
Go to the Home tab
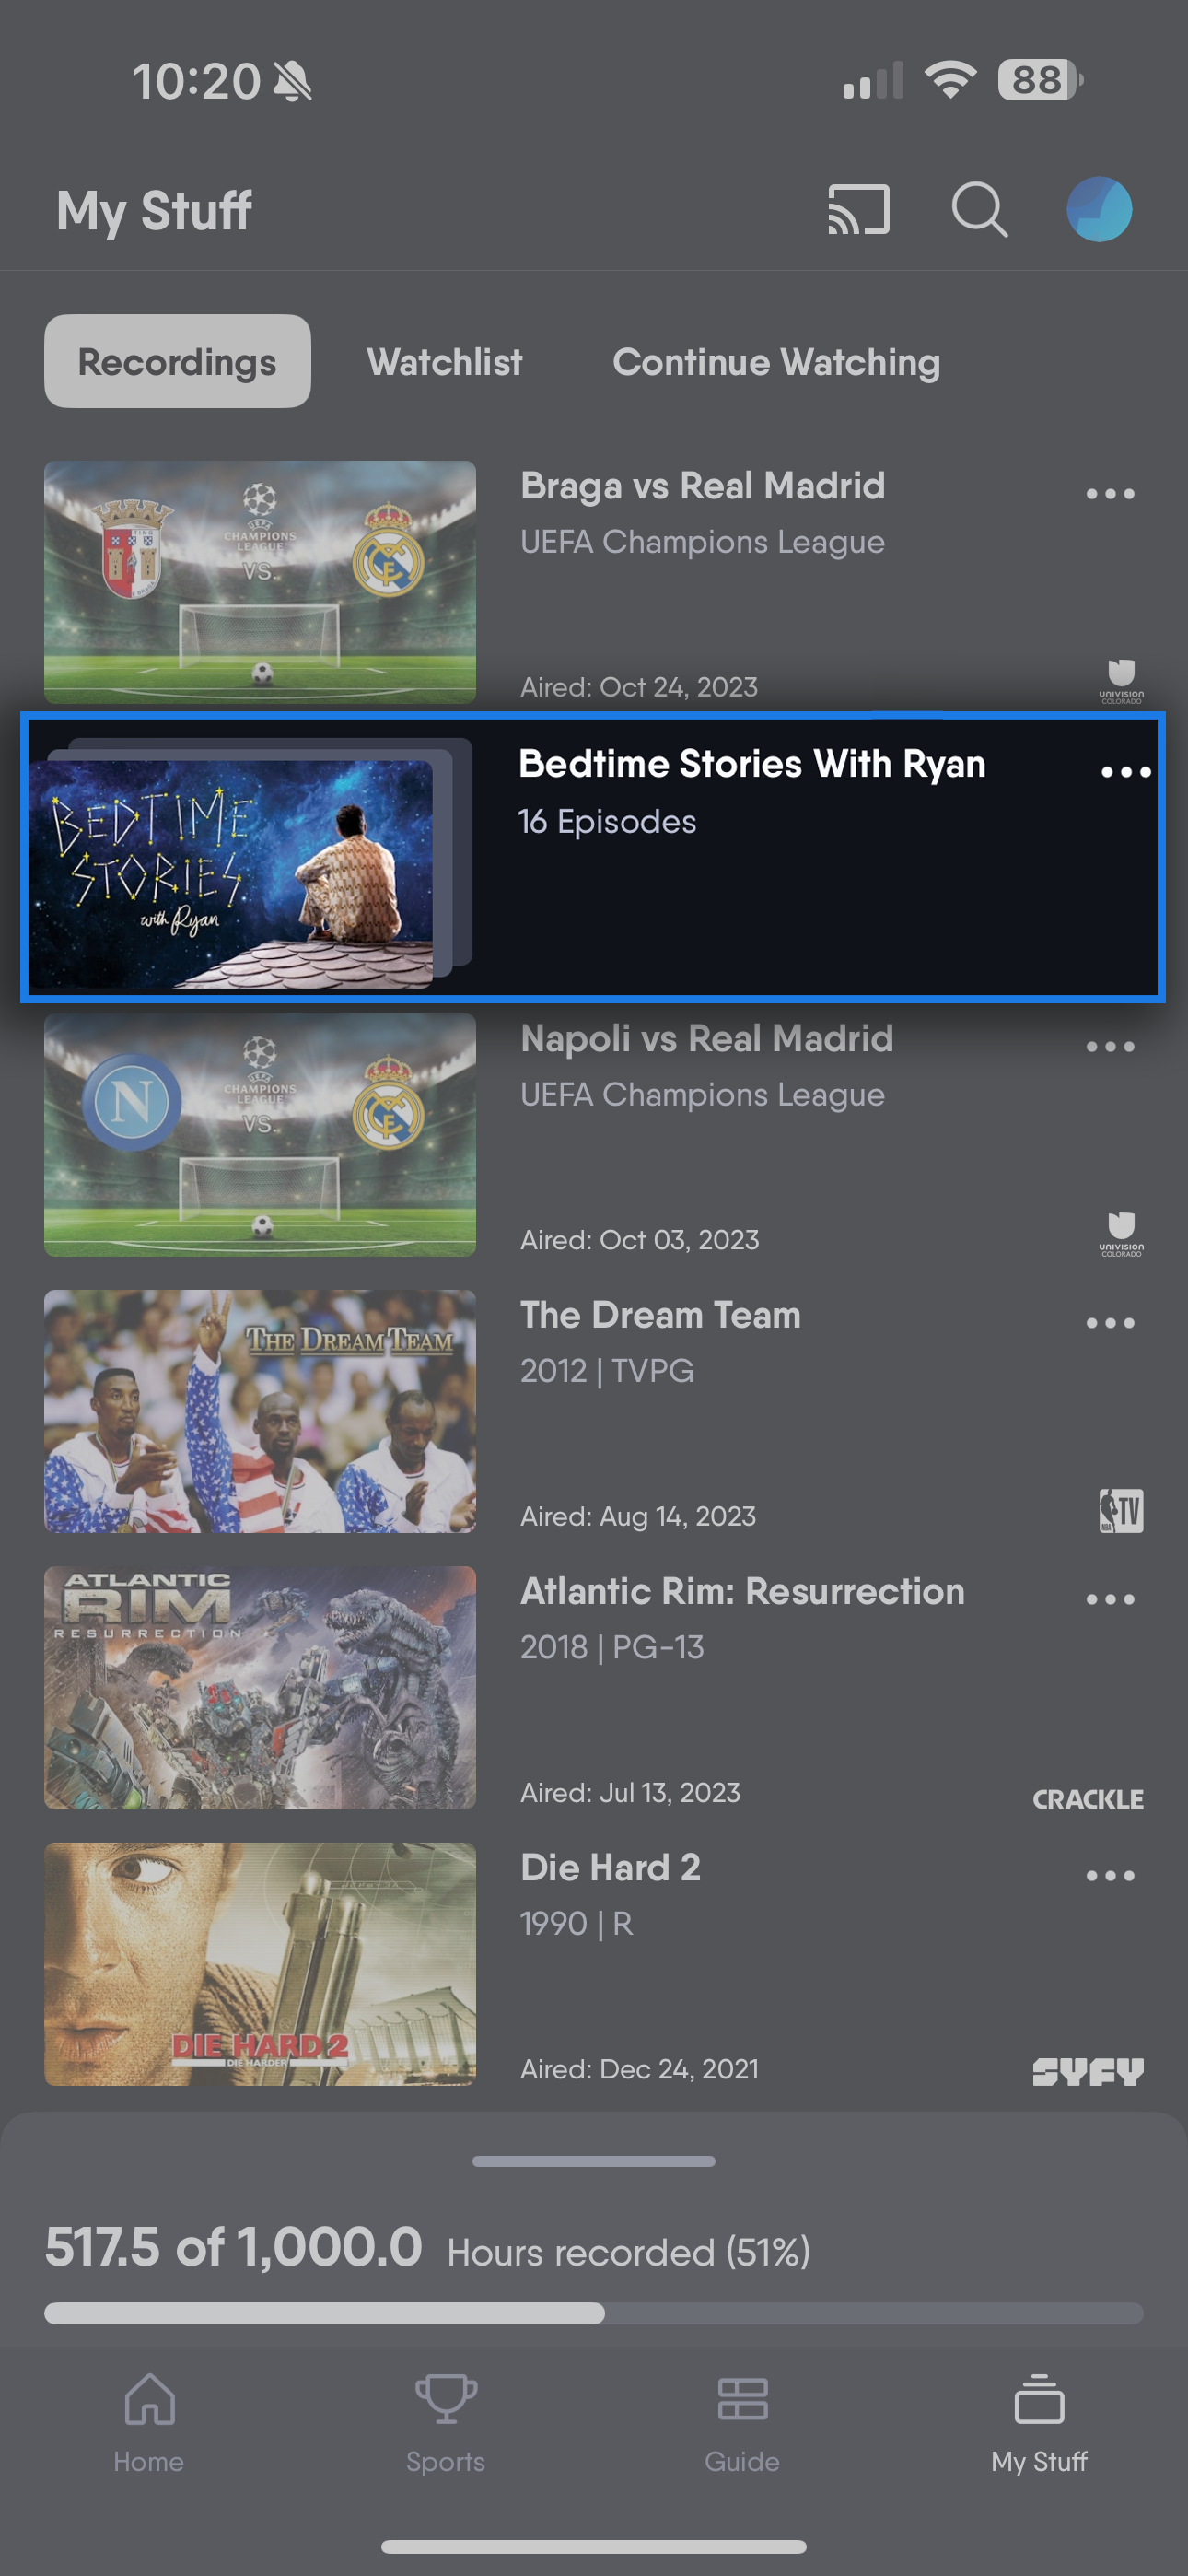tap(149, 2424)
